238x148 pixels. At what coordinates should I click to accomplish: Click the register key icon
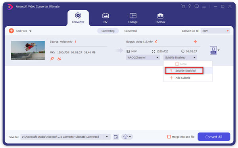[x=190, y=6]
